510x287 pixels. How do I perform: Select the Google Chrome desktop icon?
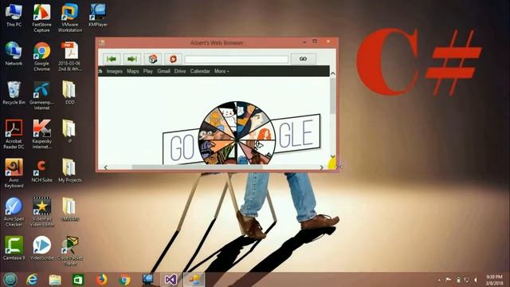tap(41, 57)
